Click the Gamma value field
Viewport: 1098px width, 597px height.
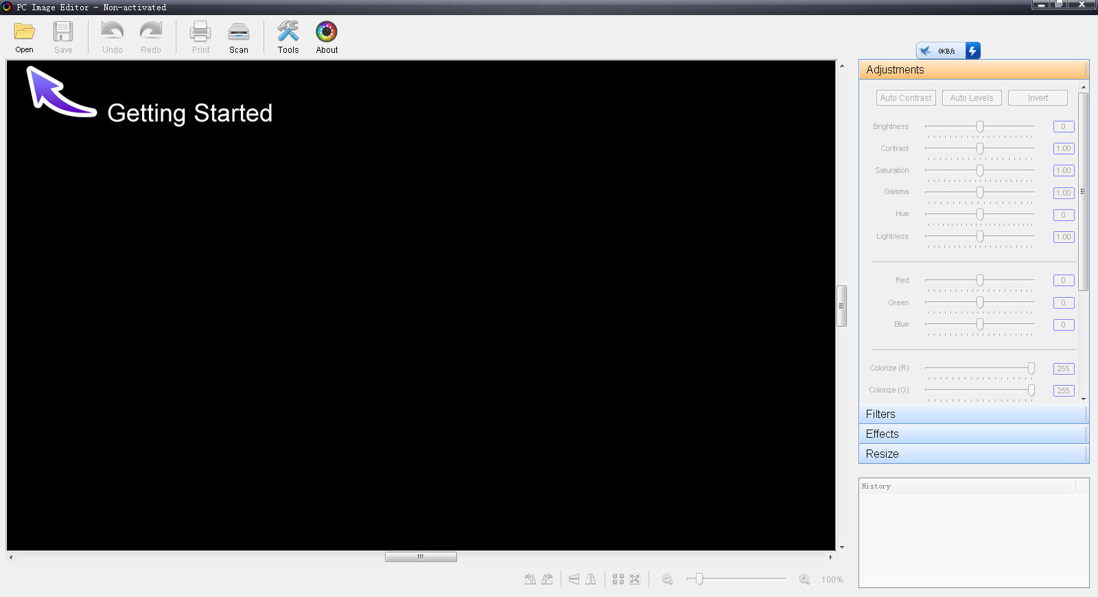point(1064,193)
